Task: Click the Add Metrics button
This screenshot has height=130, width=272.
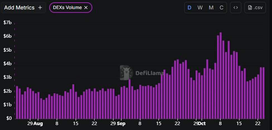Action: (23, 7)
